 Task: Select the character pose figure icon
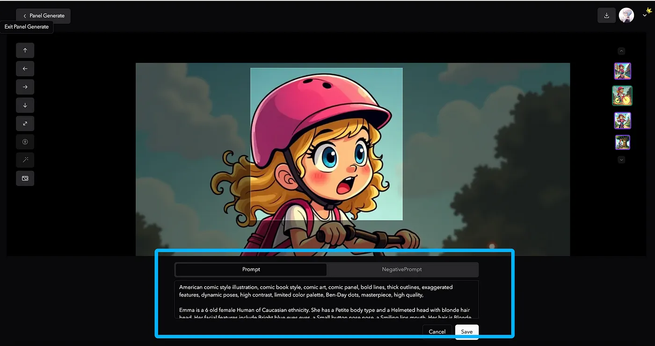(x=25, y=142)
